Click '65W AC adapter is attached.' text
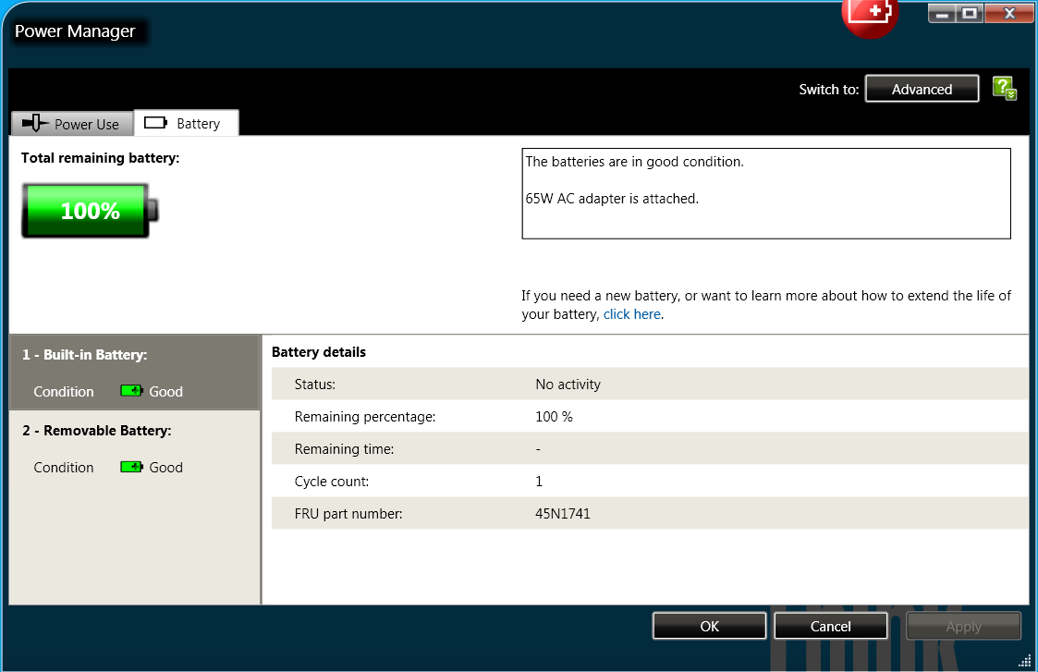This screenshot has height=672, width=1038. tap(612, 199)
